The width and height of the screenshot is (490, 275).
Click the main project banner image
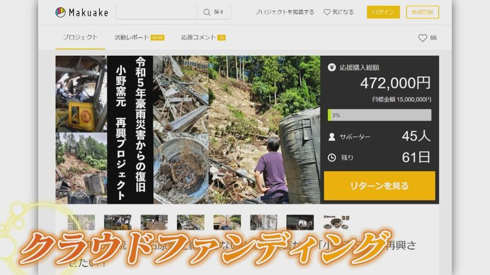[187, 129]
